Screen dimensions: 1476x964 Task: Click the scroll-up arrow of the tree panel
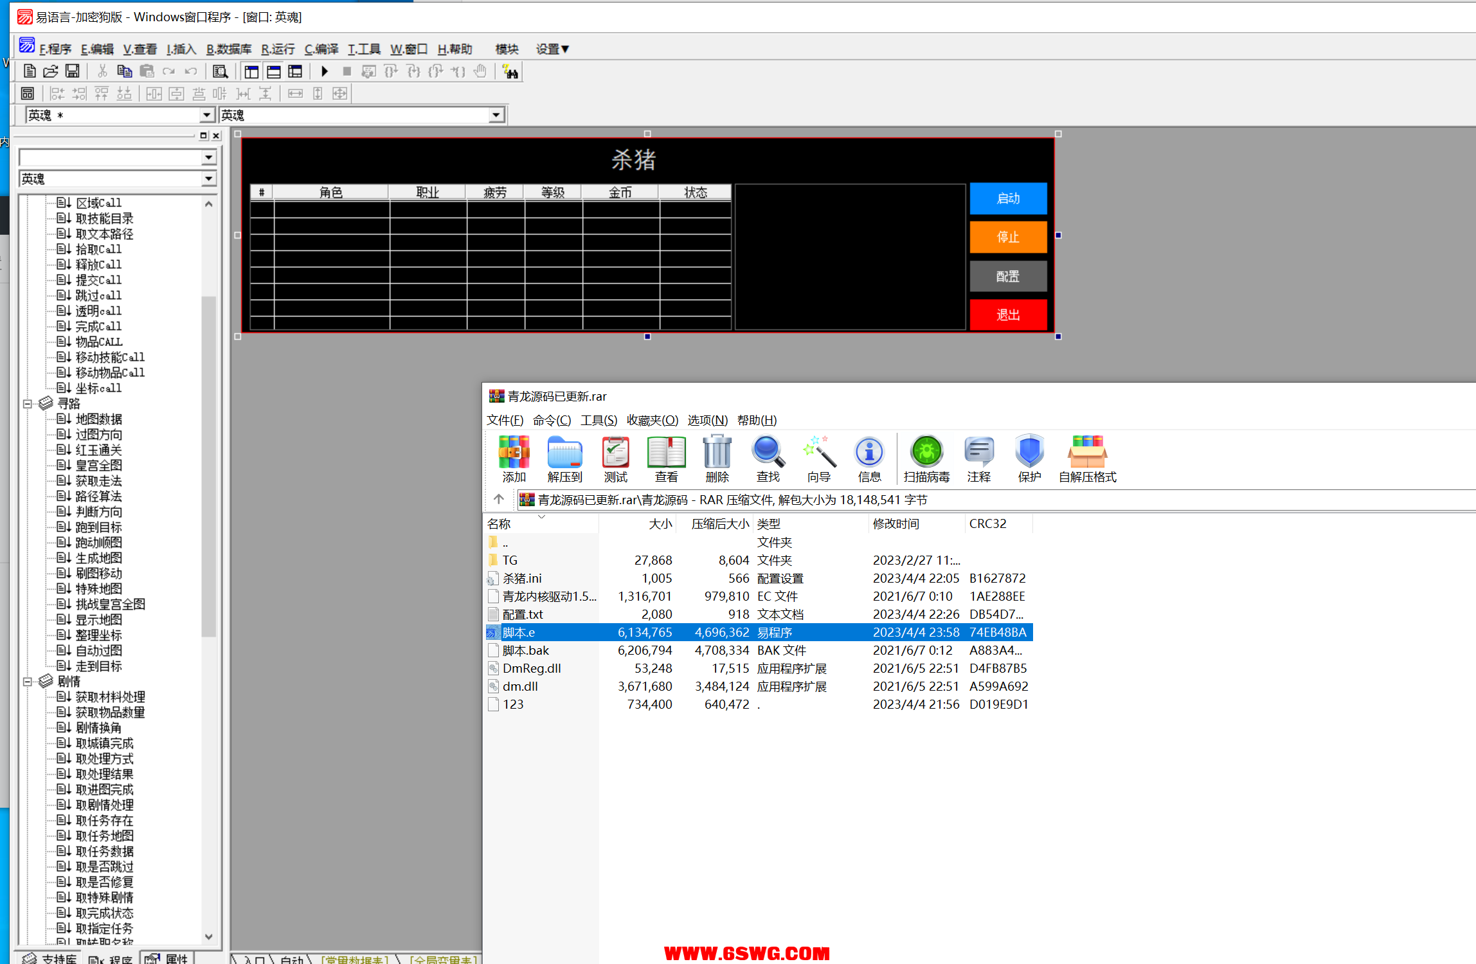[209, 204]
